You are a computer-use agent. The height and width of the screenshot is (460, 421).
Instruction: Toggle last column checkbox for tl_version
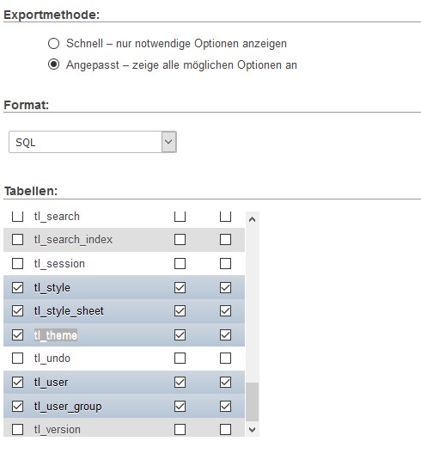pos(225,430)
